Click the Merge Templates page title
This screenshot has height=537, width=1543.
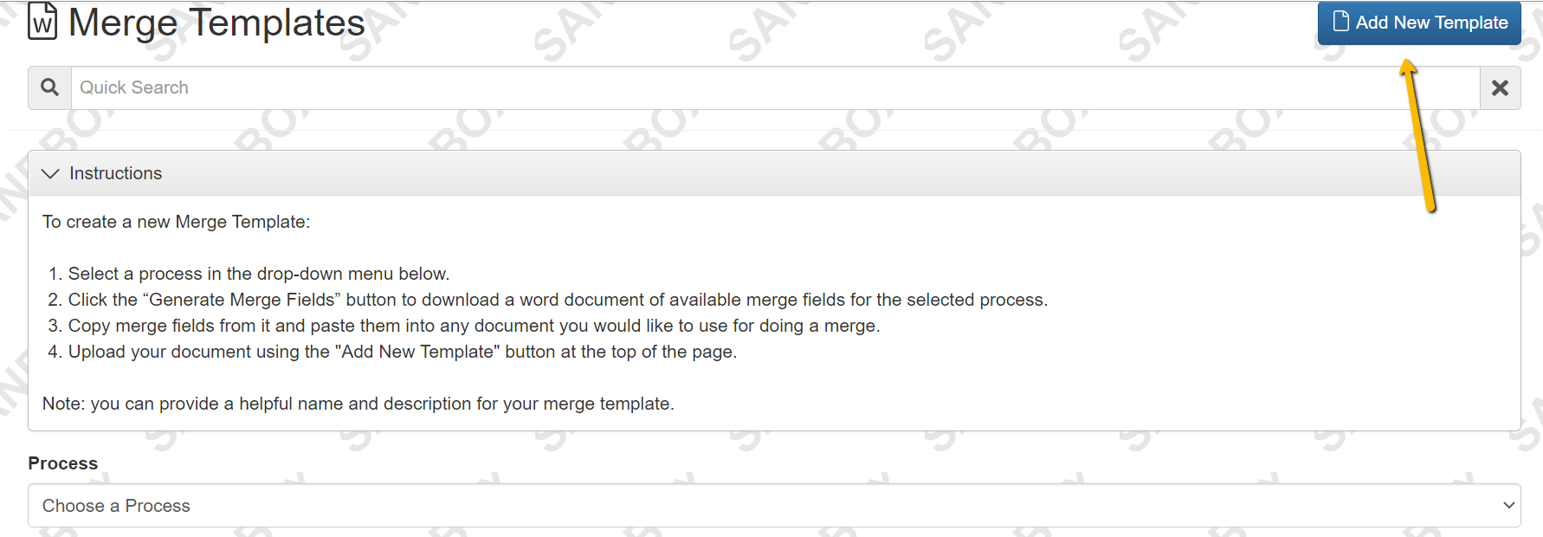point(215,22)
